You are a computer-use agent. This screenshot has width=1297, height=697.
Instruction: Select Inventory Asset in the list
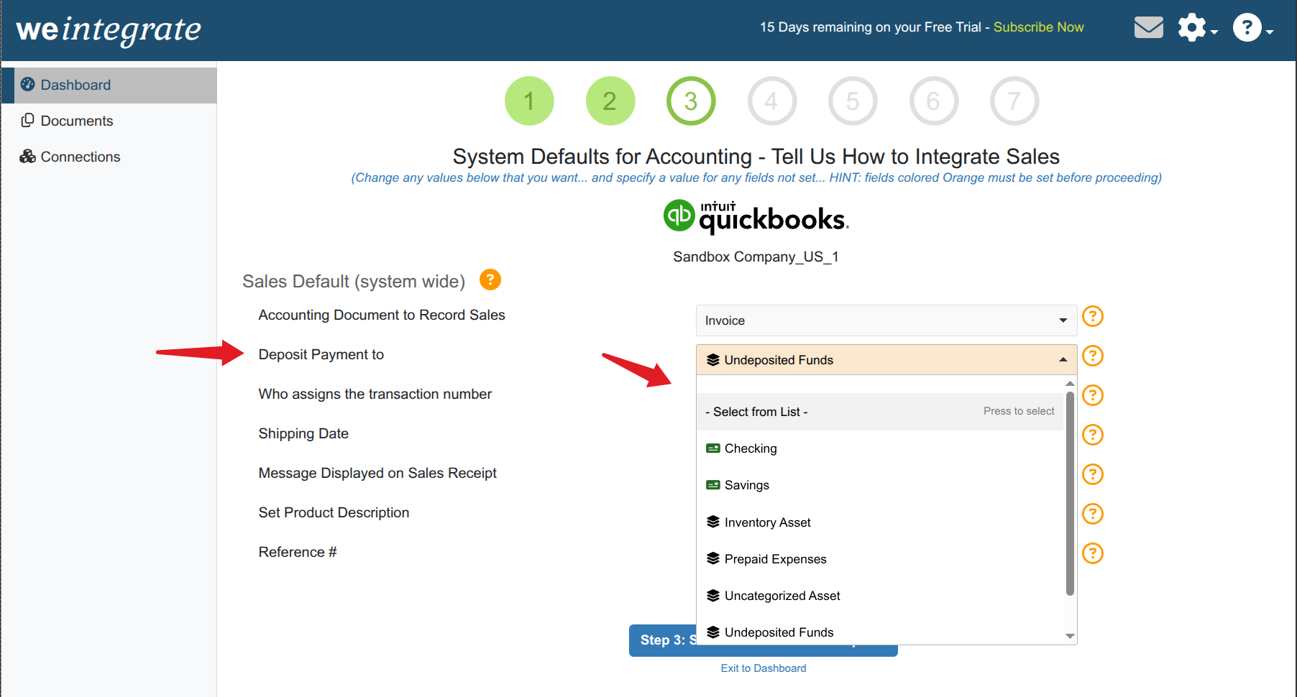coord(767,522)
